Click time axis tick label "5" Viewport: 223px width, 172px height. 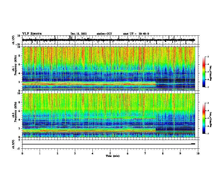(x=110, y=153)
